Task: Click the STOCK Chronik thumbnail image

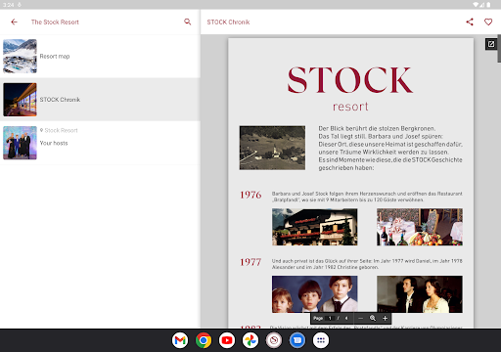Action: click(20, 100)
